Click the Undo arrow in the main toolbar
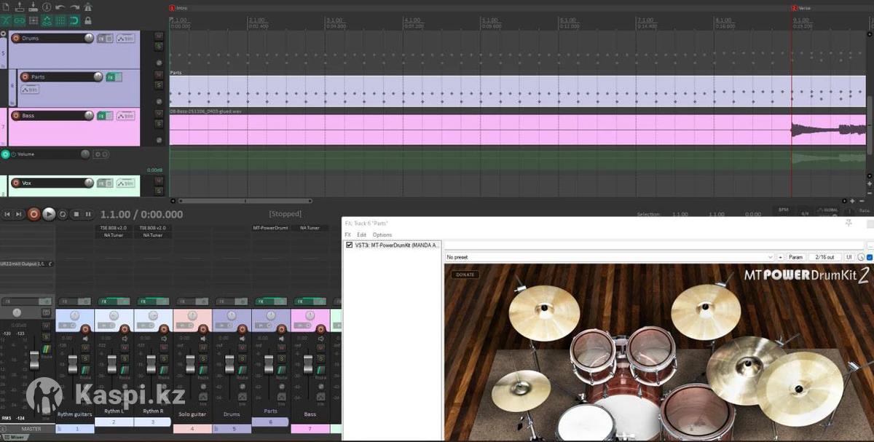 60,7
